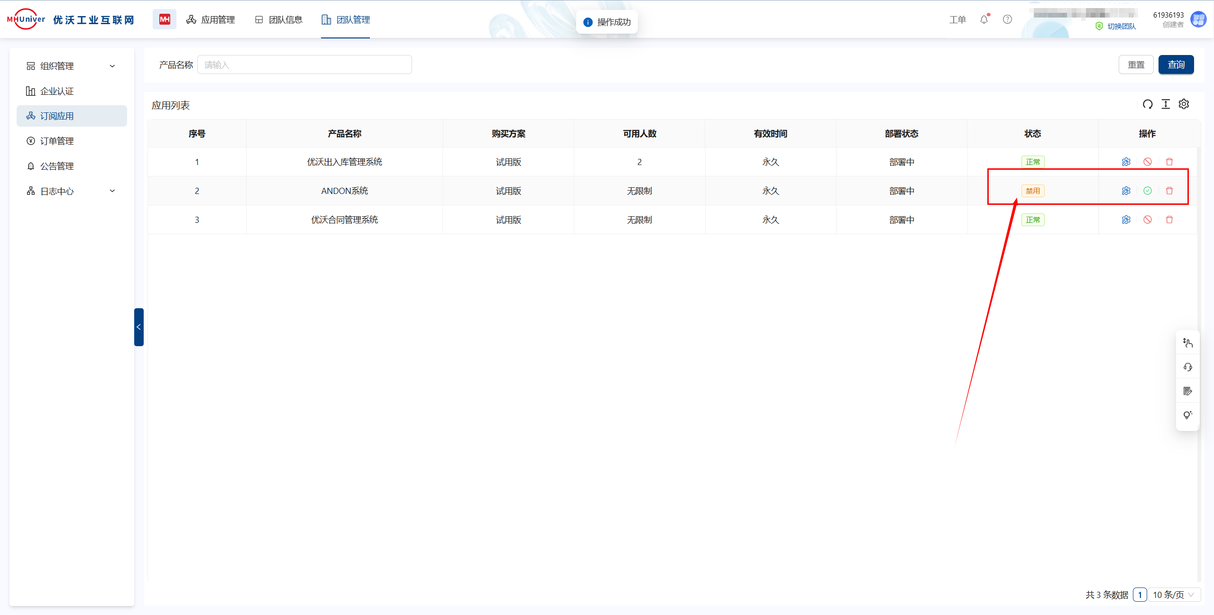Click the lightbulb suggestion icon

(1188, 415)
